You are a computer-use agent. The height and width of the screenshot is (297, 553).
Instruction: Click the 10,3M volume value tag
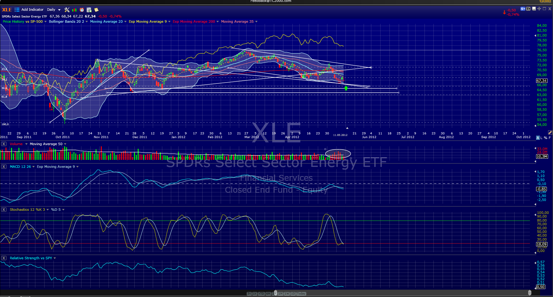point(542,156)
